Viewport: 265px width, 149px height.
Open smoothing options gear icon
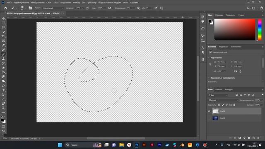tap(138, 8)
